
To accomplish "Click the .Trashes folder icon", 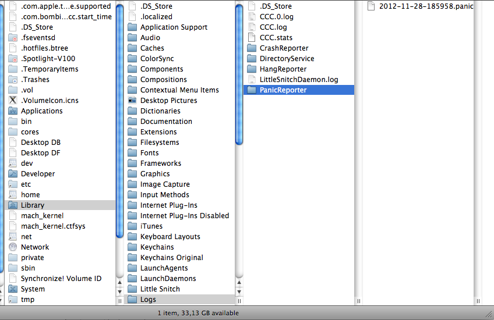I will [13, 79].
